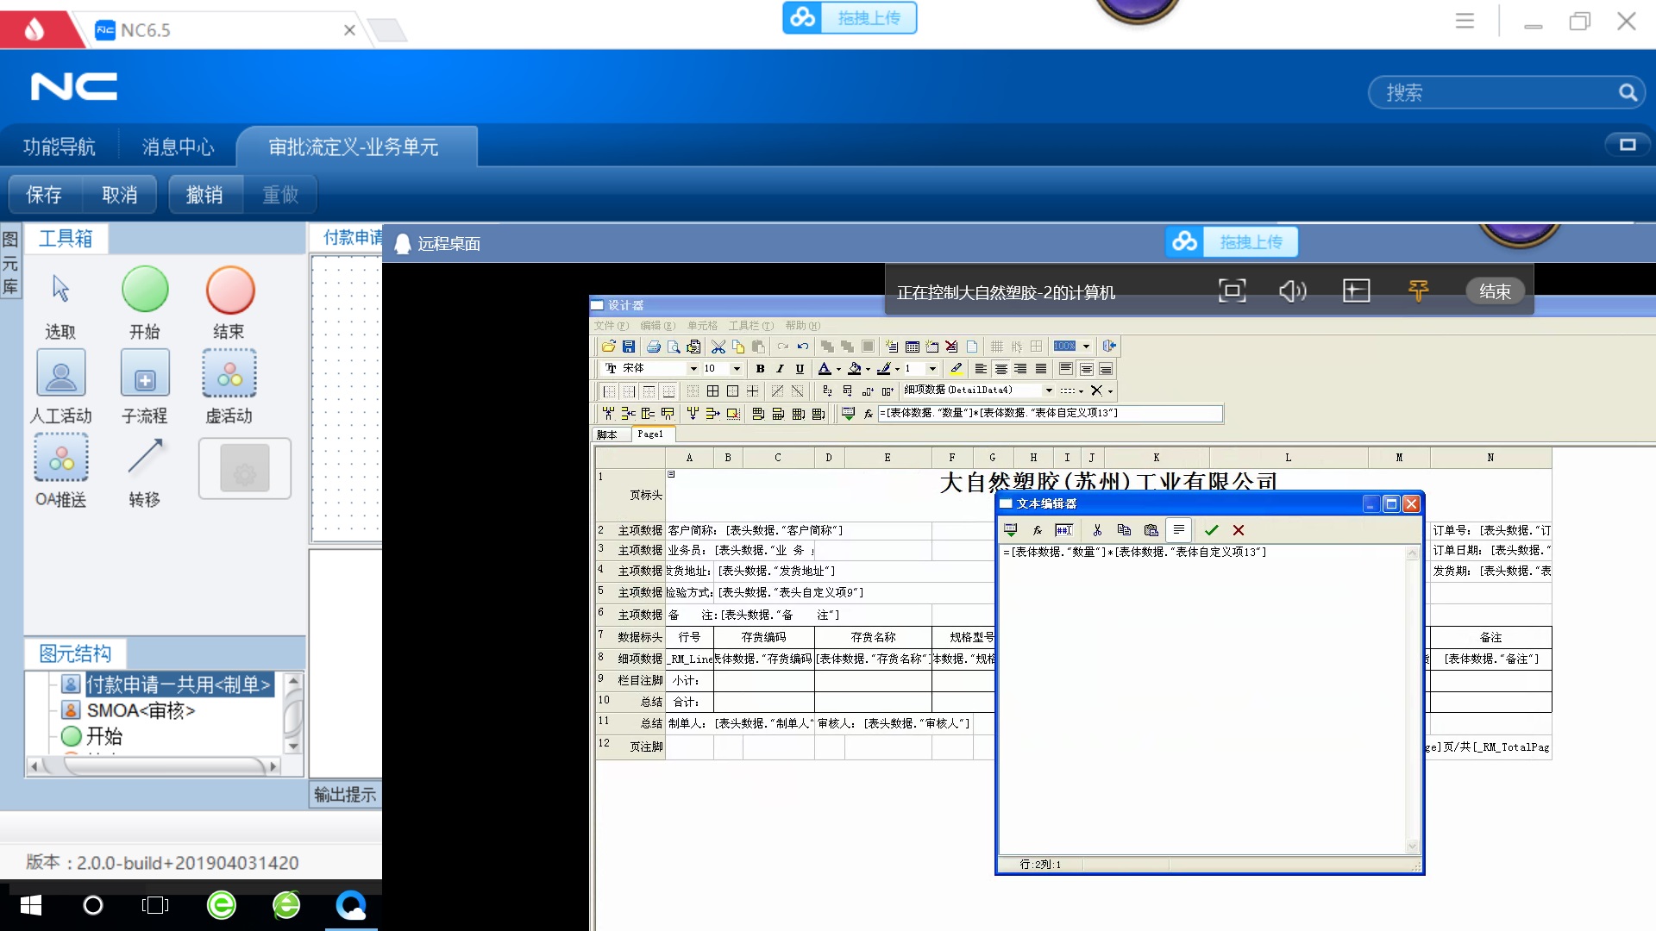Click the exit door icon in designer toolbar
This screenshot has height=931, width=1656.
(1109, 347)
